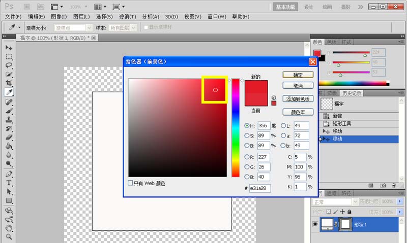
Task: Select the S saturation radio button
Action: [247, 135]
